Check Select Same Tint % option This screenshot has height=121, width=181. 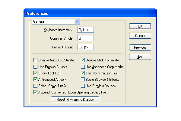click(35, 86)
